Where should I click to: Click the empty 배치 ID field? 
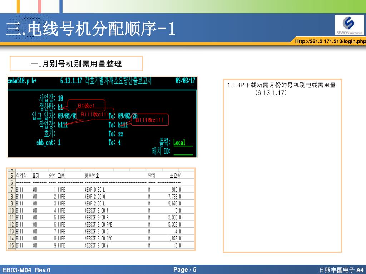point(183,151)
